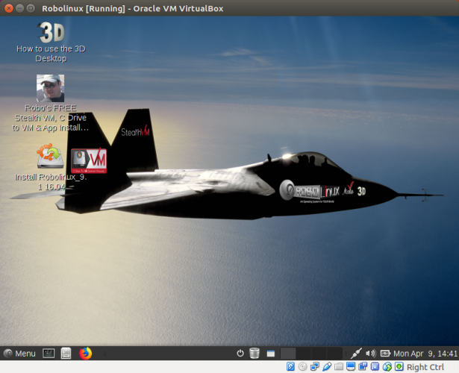Click the VirtualBox video capture icon
459x373 pixels.
[363, 366]
